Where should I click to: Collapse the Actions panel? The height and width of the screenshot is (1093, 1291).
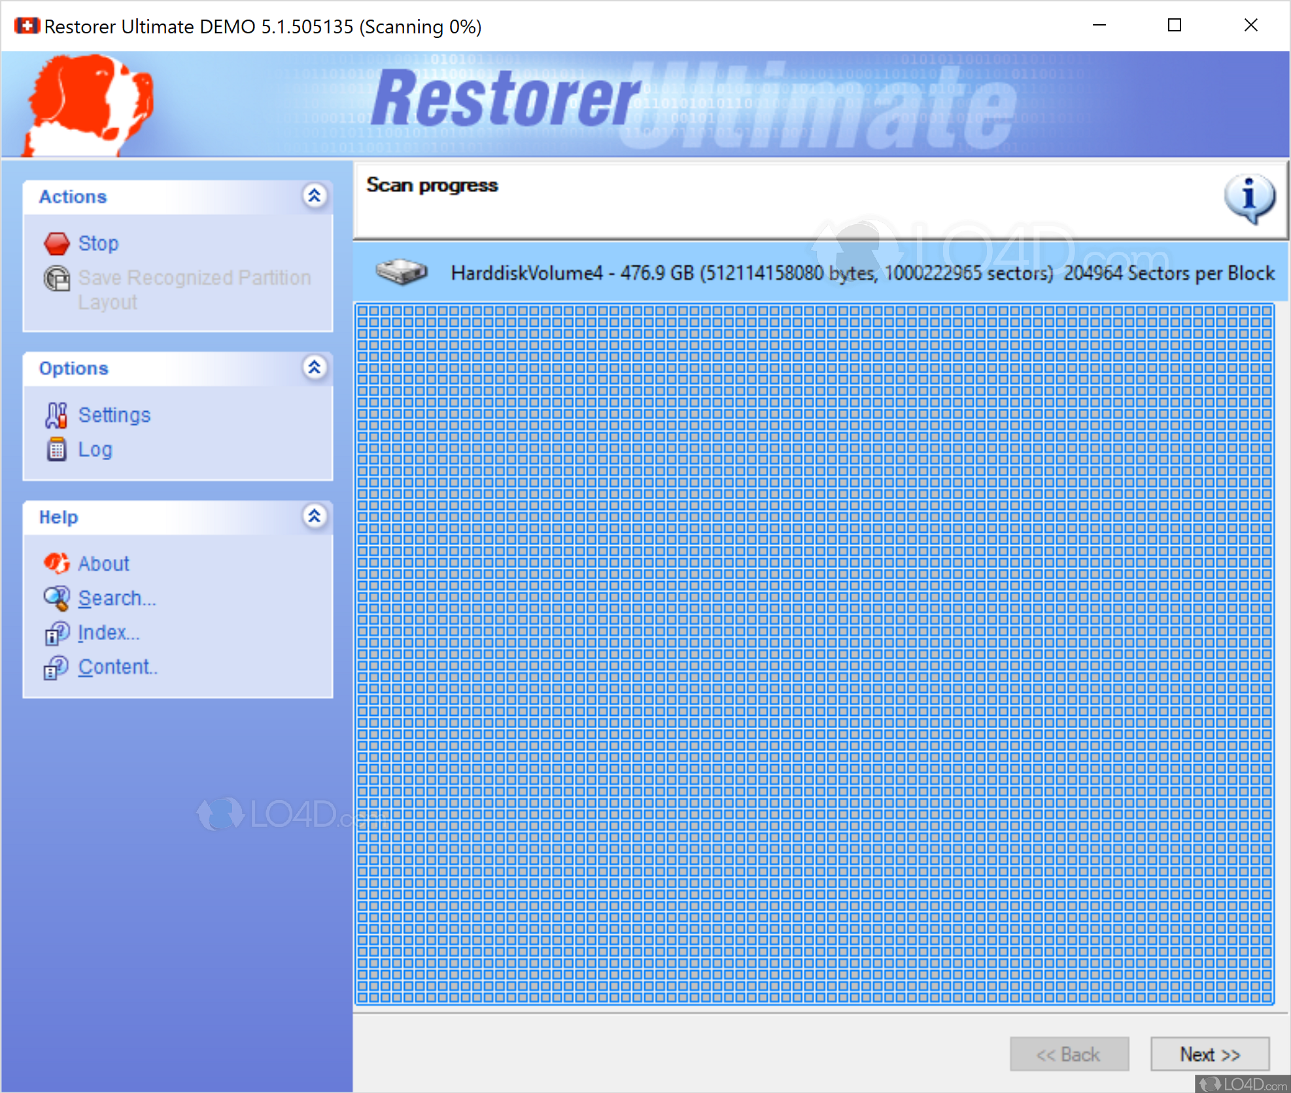pyautogui.click(x=315, y=196)
